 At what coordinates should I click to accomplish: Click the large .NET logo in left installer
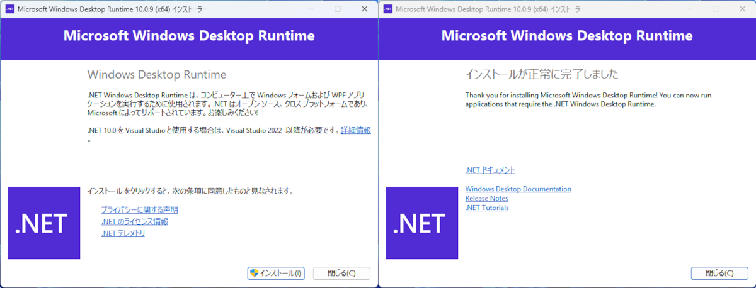44,223
